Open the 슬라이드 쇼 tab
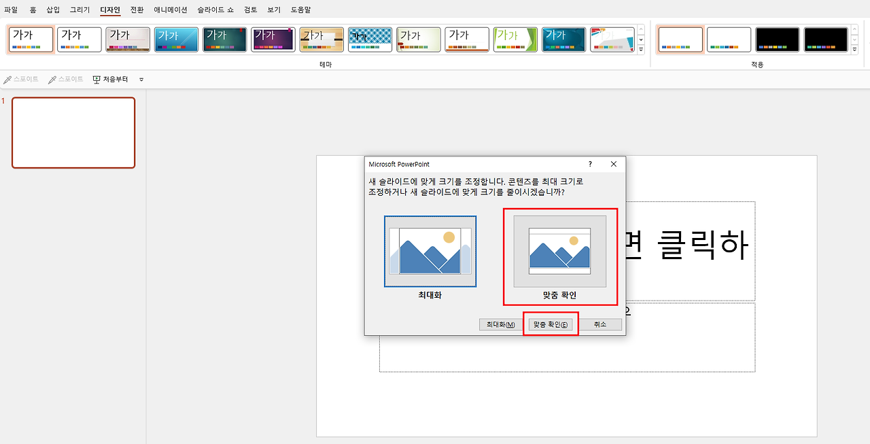Screen dimensions: 870x444 click(x=215, y=10)
